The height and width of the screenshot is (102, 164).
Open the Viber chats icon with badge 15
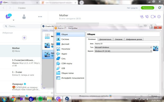pos(8,16)
